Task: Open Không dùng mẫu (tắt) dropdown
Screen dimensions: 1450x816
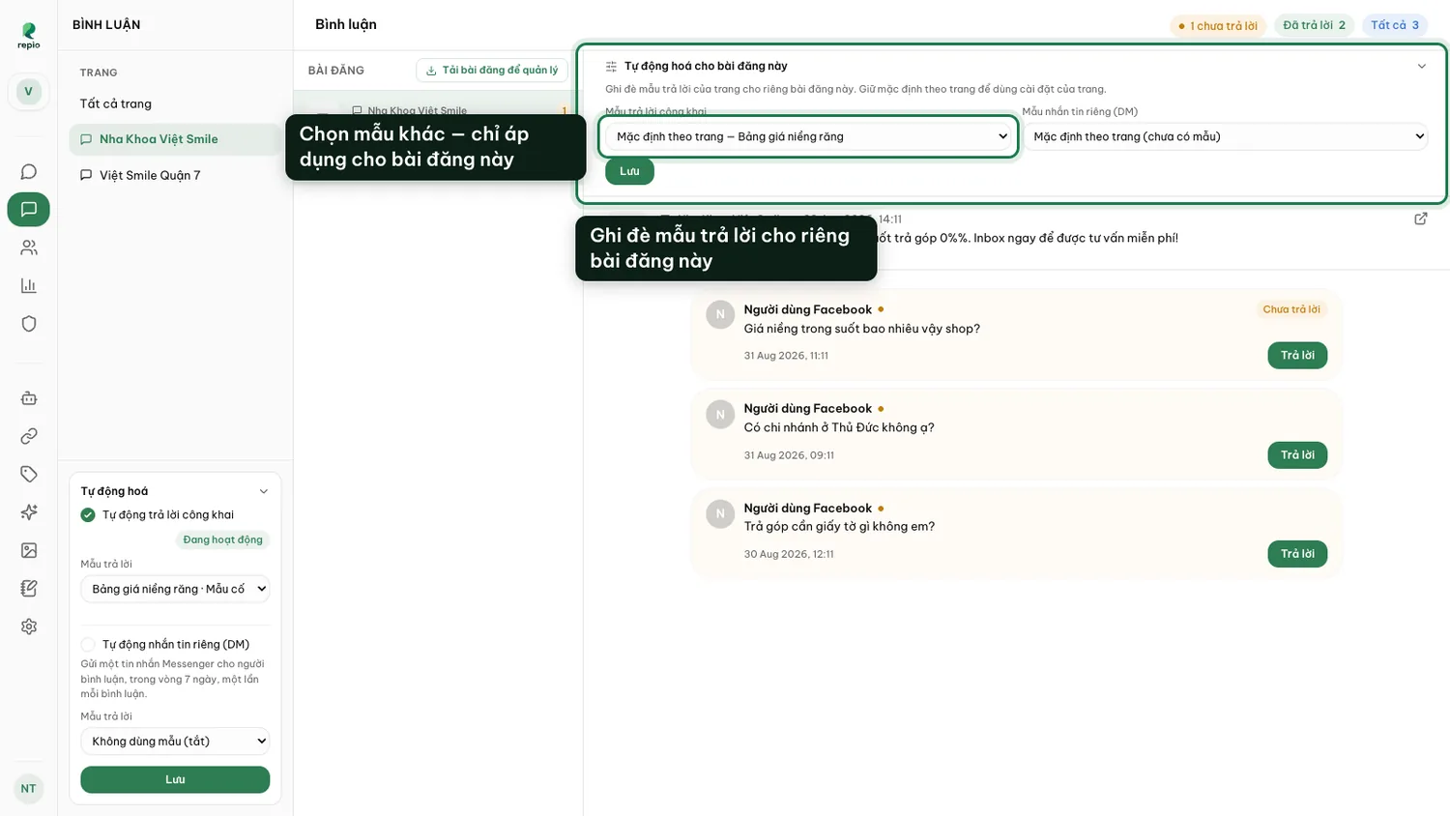Action: (x=175, y=742)
